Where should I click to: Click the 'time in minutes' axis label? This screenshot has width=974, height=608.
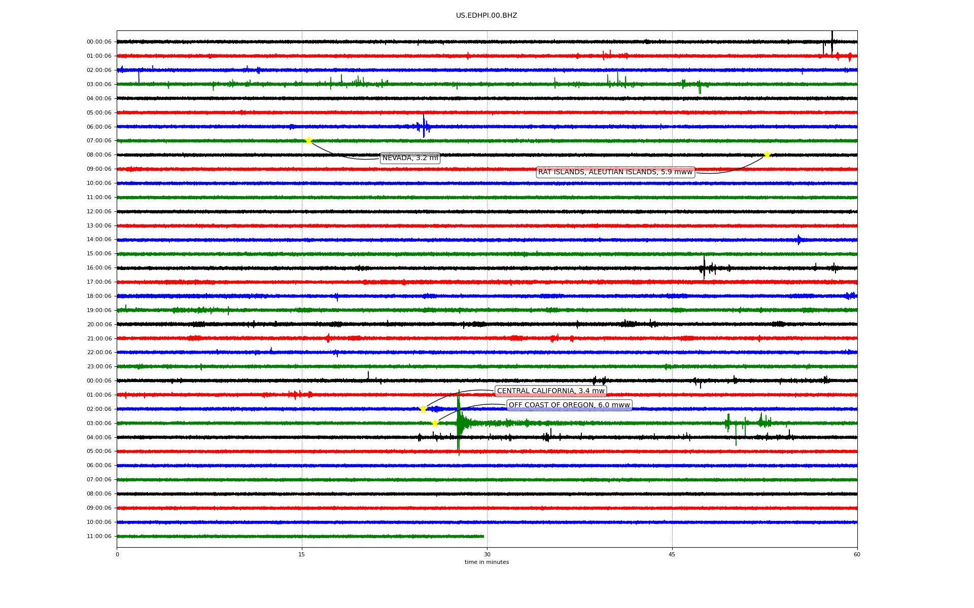coord(486,562)
